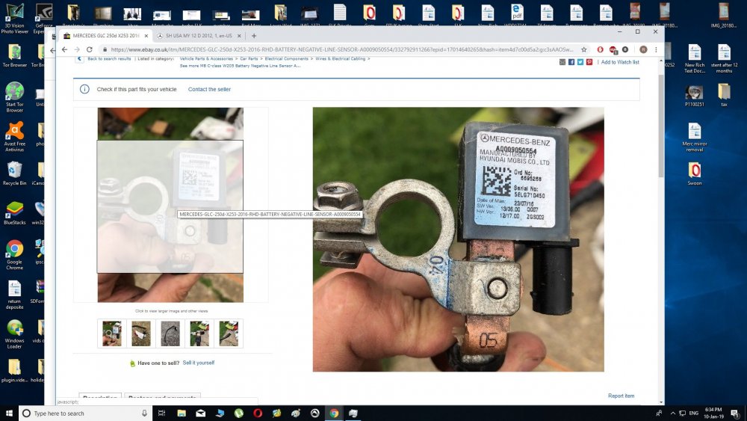The width and height of the screenshot is (747, 421).
Task: Click the back-to-search-results arrow icon
Action: tap(80, 58)
